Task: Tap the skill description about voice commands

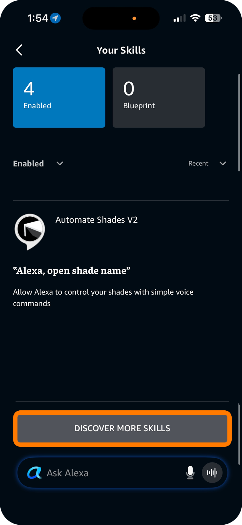Action: pos(103,298)
